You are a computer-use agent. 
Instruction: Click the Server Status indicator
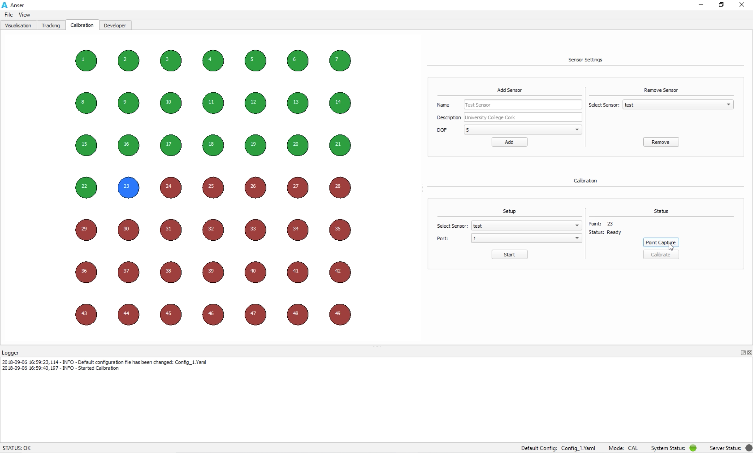[750, 447]
